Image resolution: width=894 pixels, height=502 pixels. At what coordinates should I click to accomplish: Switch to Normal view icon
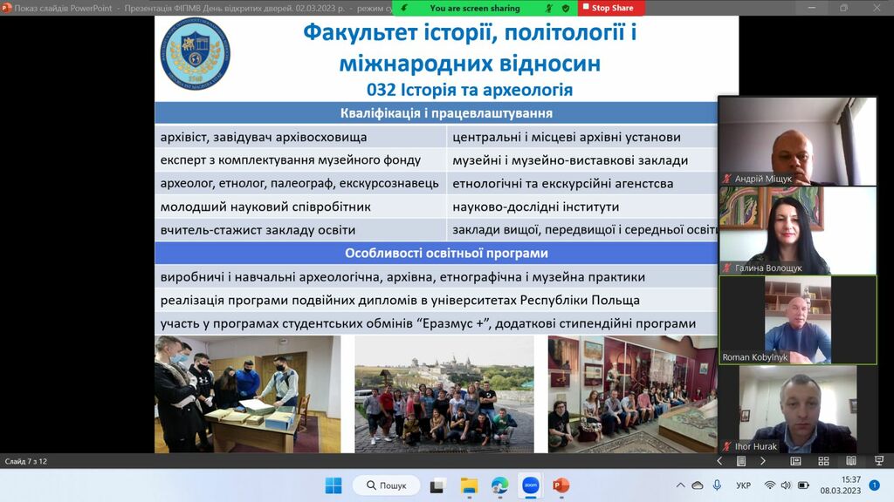796,461
